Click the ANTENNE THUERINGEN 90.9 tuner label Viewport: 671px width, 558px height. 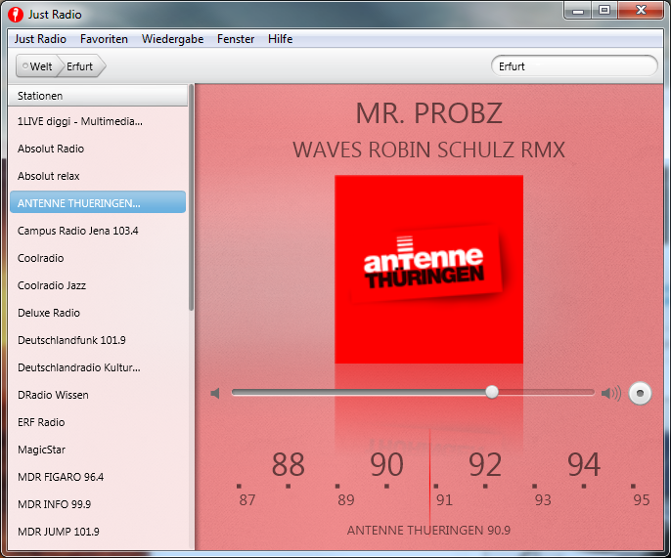coord(428,531)
